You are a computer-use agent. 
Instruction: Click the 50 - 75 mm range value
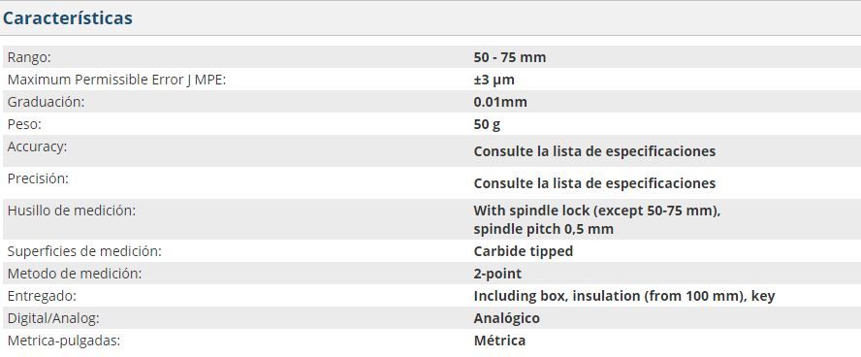point(510,57)
